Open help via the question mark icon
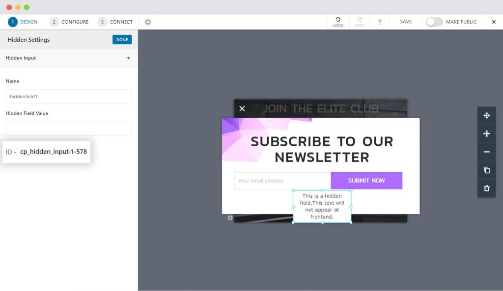Viewport: 503px width, 291px height. tap(380, 22)
